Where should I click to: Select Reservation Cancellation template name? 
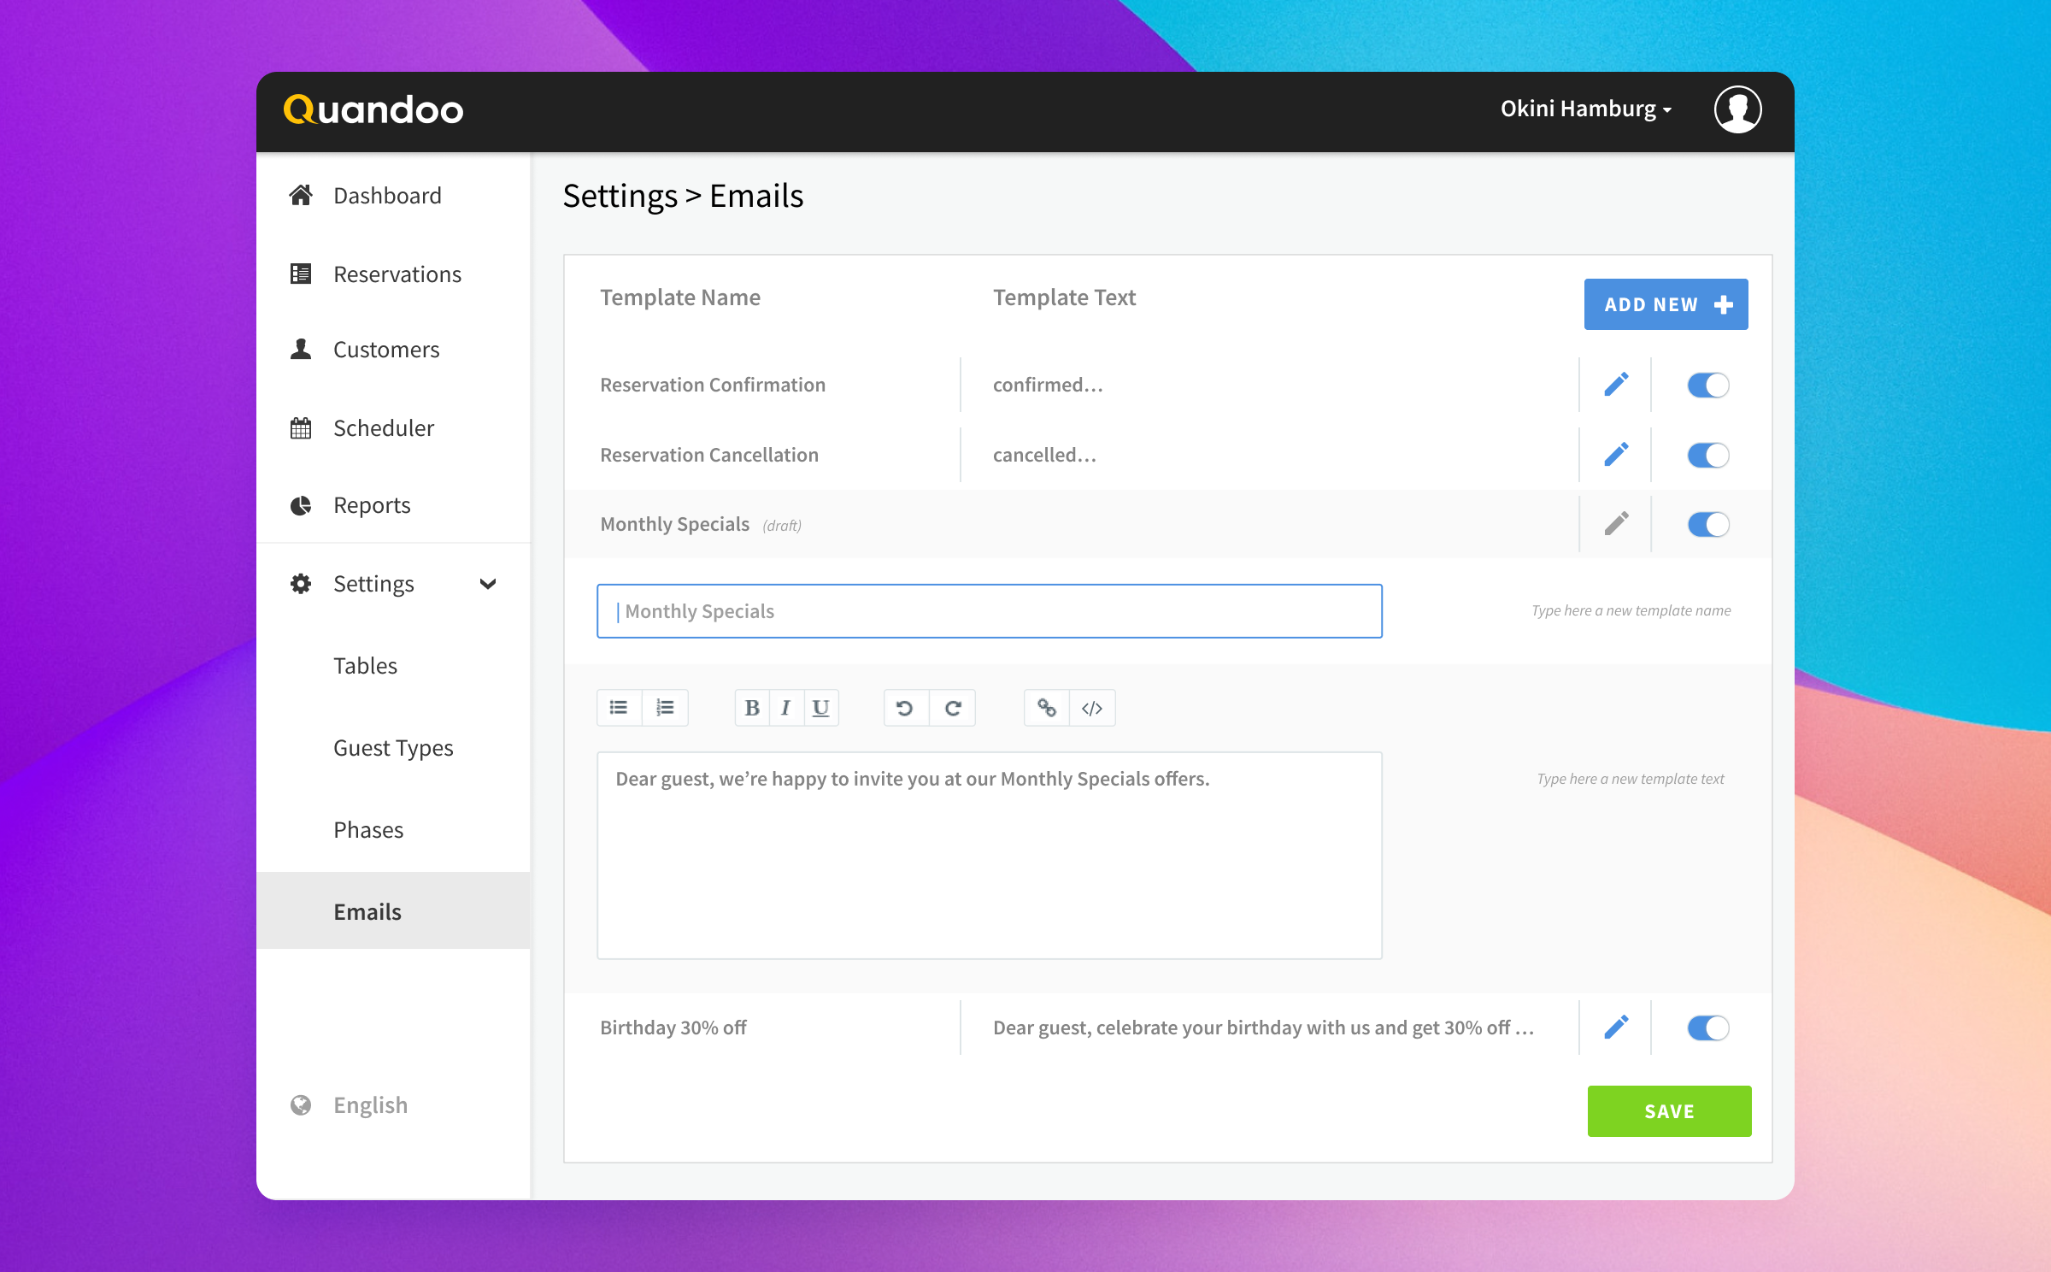pos(709,455)
